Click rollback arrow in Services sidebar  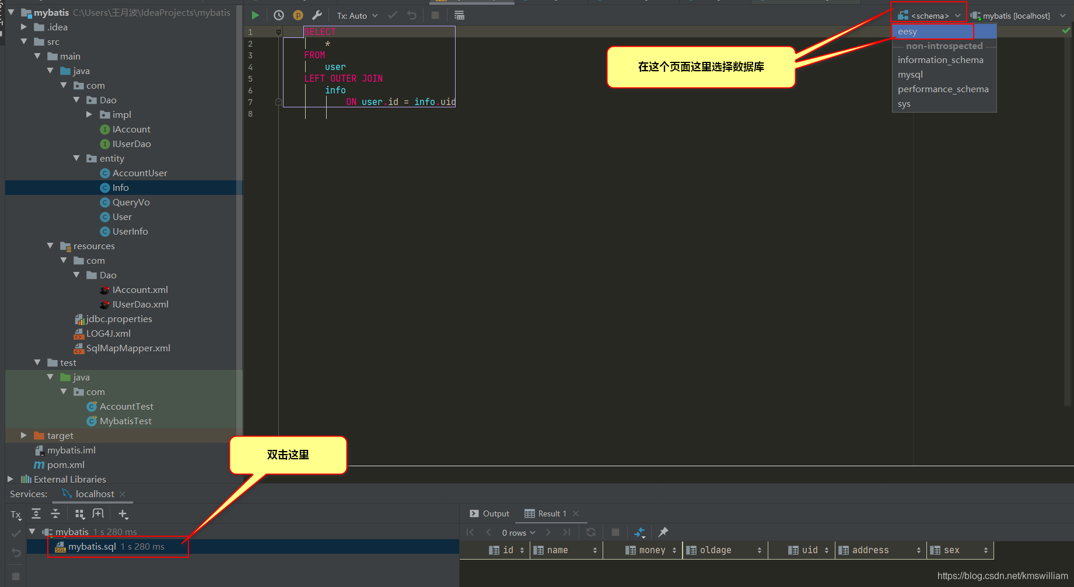pos(16,553)
